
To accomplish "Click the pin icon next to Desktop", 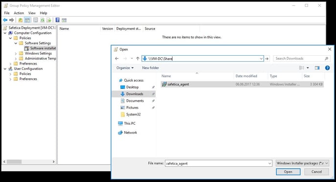I will tap(153, 87).
